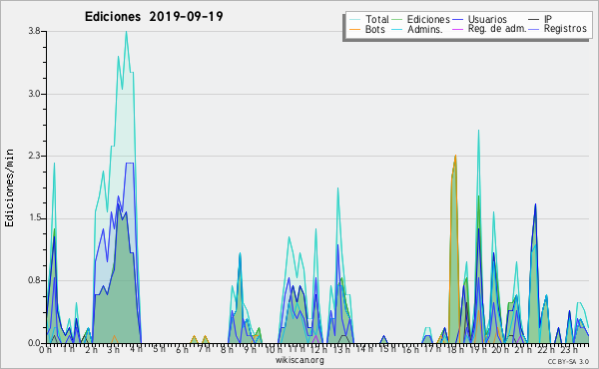The height and width of the screenshot is (369, 599).
Task: Click the Bots orange legend line
Action: point(354,29)
